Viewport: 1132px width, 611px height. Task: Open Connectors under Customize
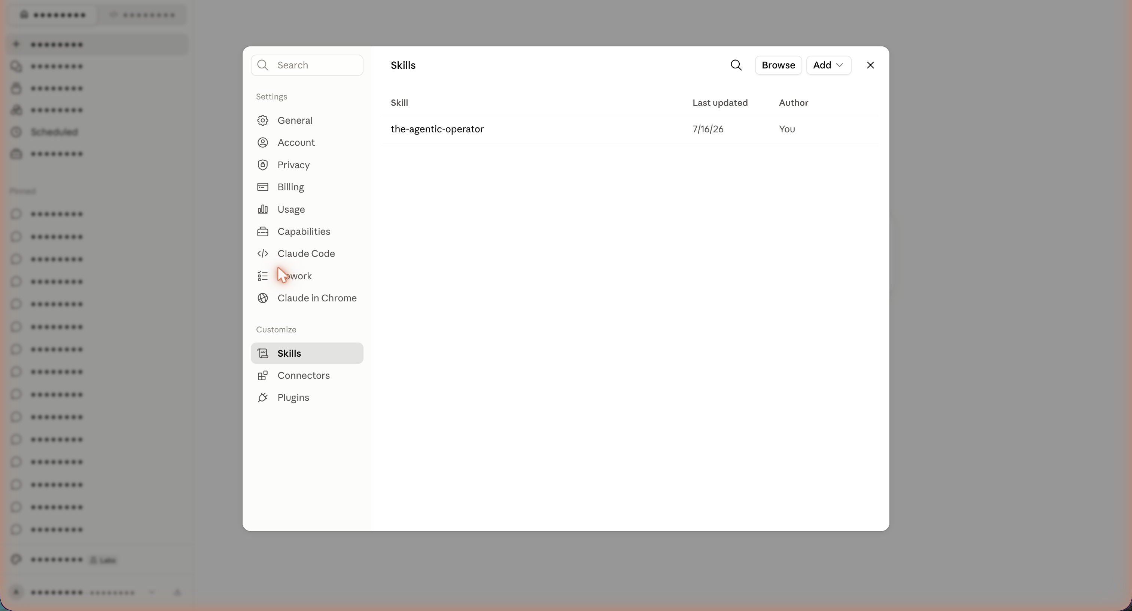click(307, 375)
